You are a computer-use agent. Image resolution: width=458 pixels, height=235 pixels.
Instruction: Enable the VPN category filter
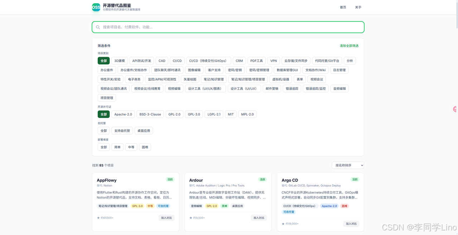274,61
